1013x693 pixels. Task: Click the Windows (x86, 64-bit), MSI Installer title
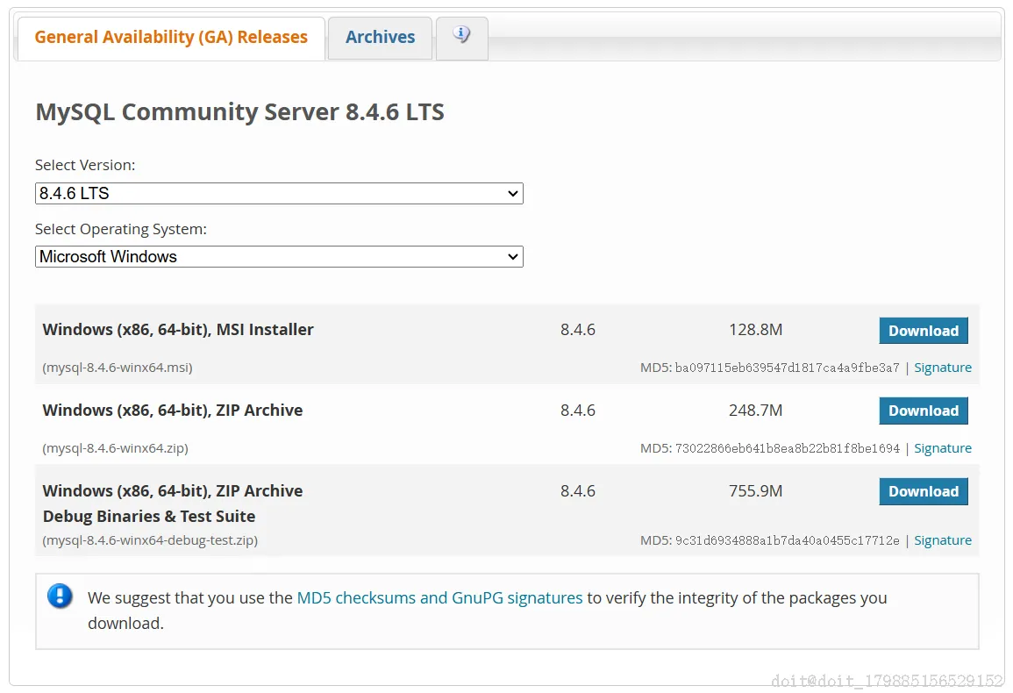pos(178,330)
